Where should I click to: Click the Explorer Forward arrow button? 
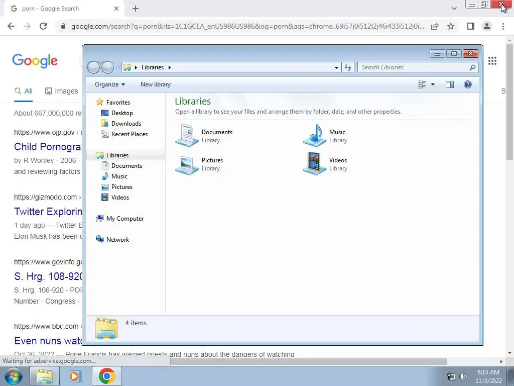(x=108, y=67)
